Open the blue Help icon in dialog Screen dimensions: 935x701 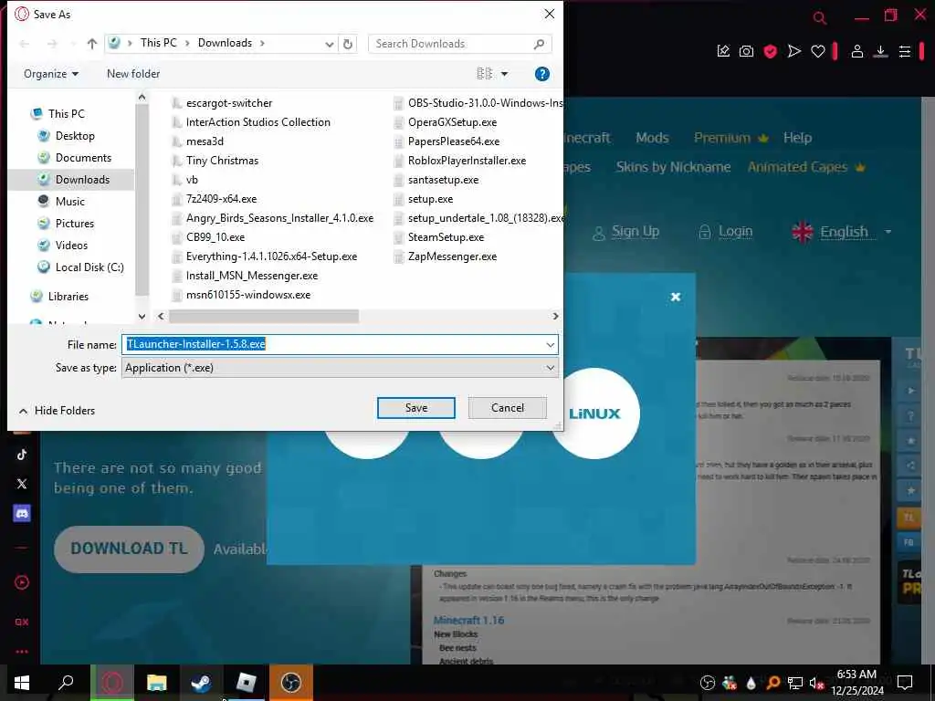click(542, 74)
